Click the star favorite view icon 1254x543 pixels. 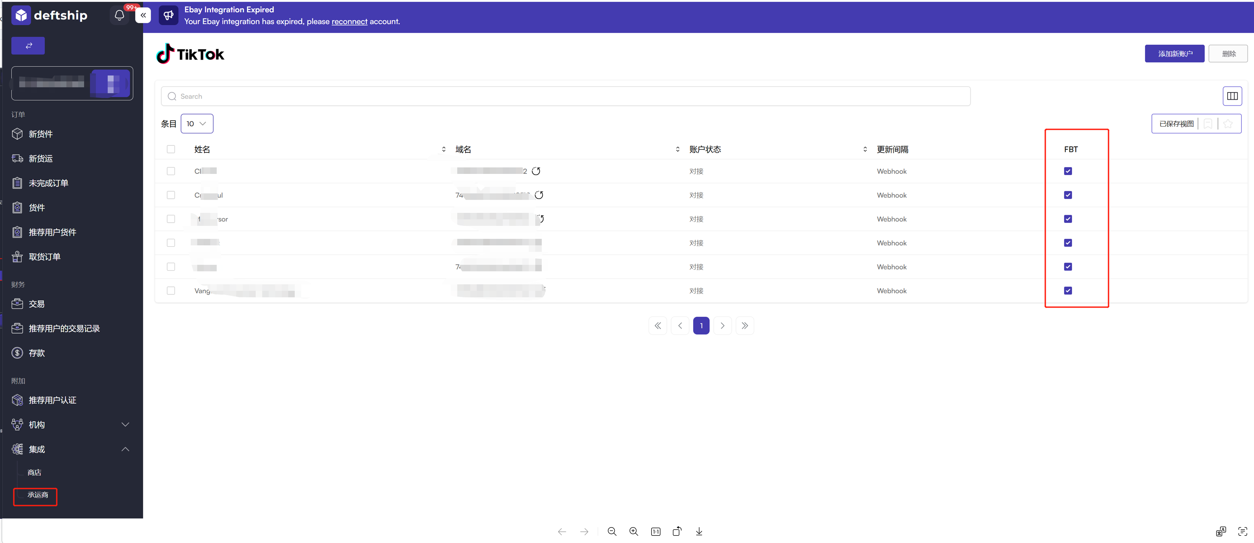(1228, 123)
